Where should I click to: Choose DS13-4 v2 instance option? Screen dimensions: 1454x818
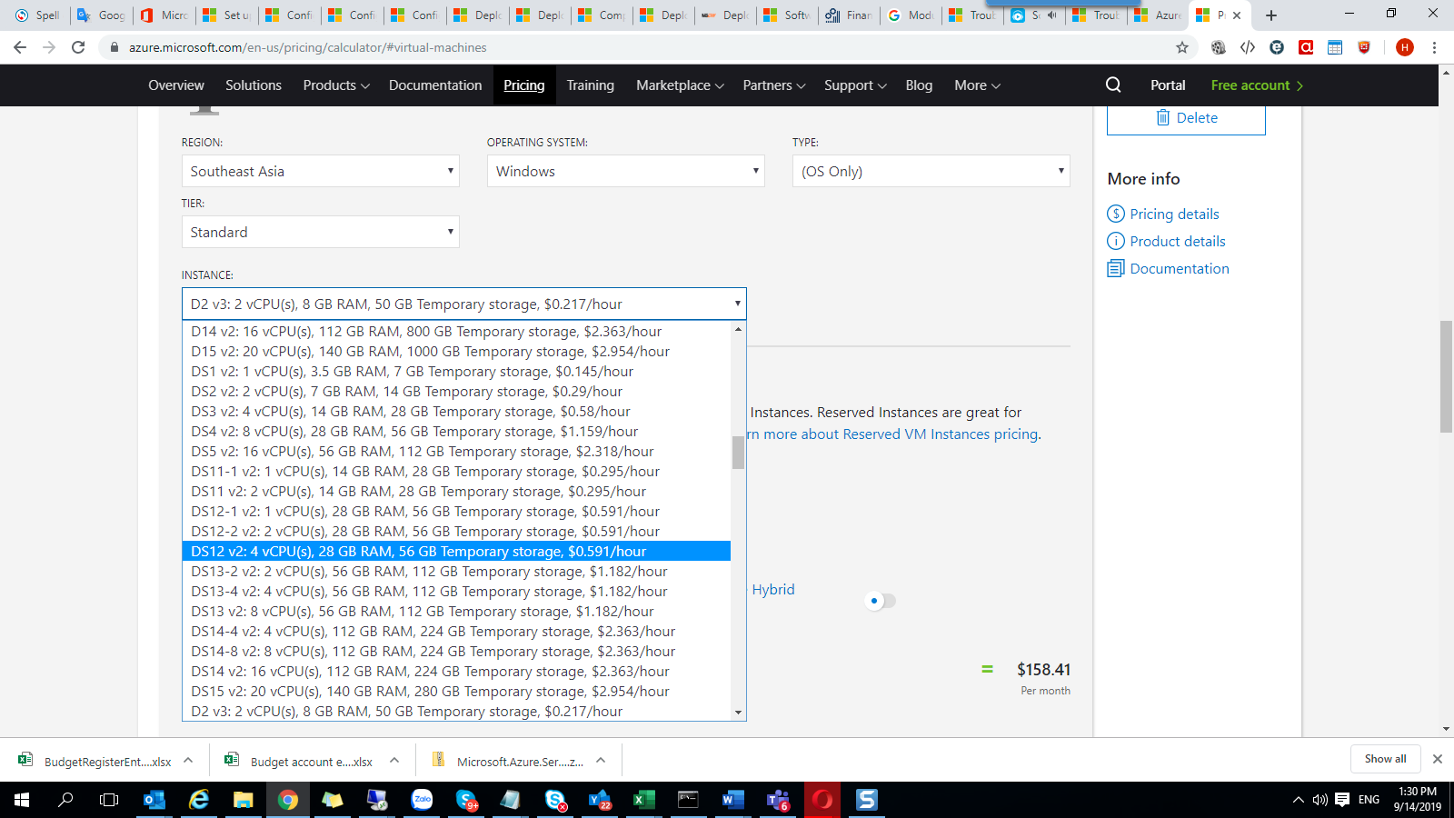coord(456,591)
